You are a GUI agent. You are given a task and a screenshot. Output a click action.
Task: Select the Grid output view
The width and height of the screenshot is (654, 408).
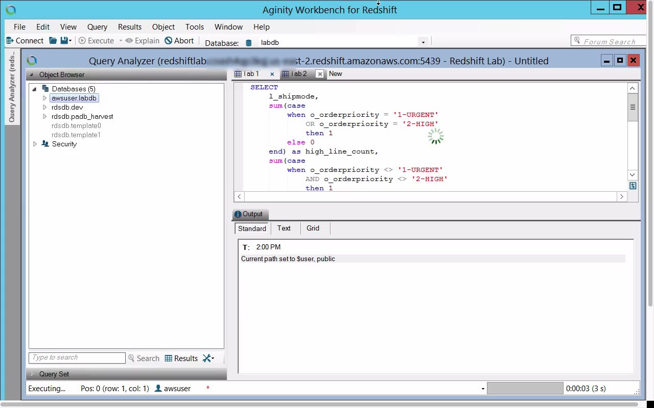[x=313, y=228]
